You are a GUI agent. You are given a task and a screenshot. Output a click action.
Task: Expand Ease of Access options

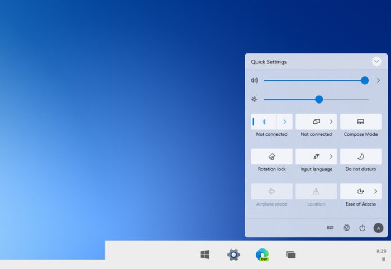tap(375, 191)
